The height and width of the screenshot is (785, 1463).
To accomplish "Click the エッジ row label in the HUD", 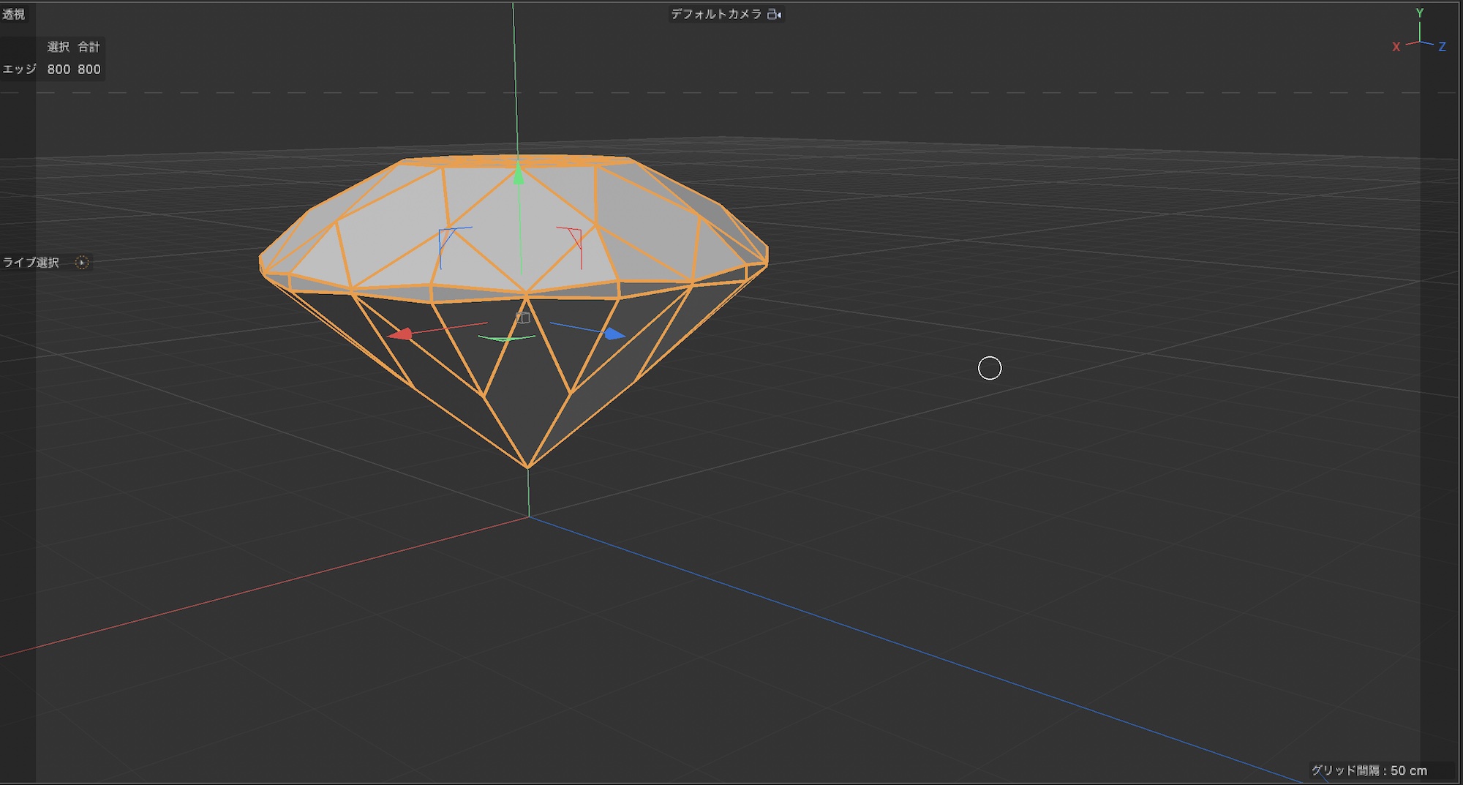I will click(x=20, y=69).
